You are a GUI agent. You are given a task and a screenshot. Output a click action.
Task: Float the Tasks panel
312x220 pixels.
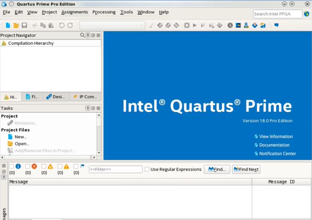[x=93, y=108]
